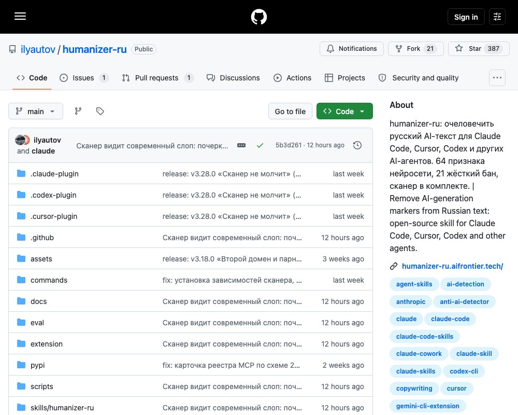Open humanizer-ru.aifrontier.tech website link
518x415 pixels.
point(452,266)
